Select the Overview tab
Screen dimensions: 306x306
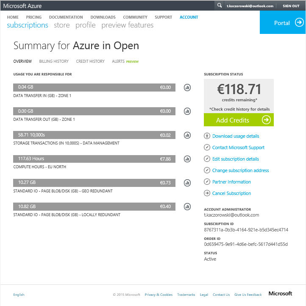22,61
